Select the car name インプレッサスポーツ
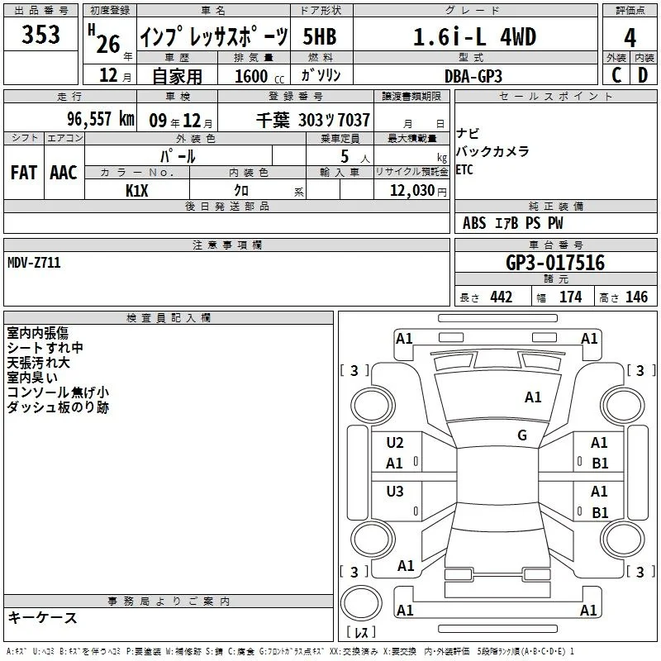The image size is (661, 661). click(x=214, y=36)
